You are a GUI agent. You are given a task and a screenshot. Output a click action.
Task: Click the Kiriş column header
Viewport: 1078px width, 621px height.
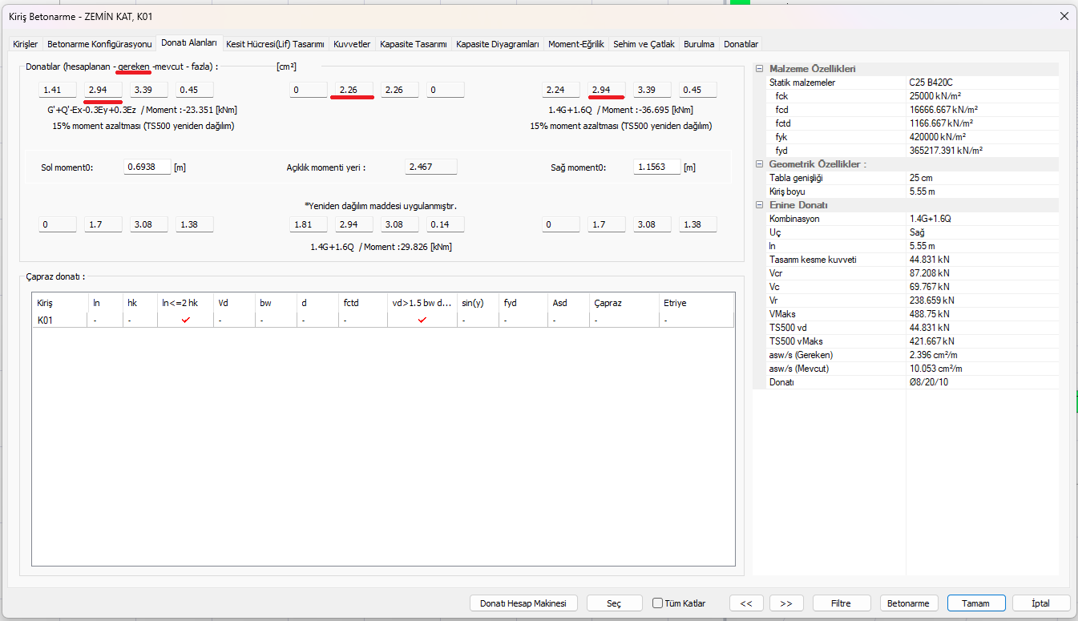[60, 303]
